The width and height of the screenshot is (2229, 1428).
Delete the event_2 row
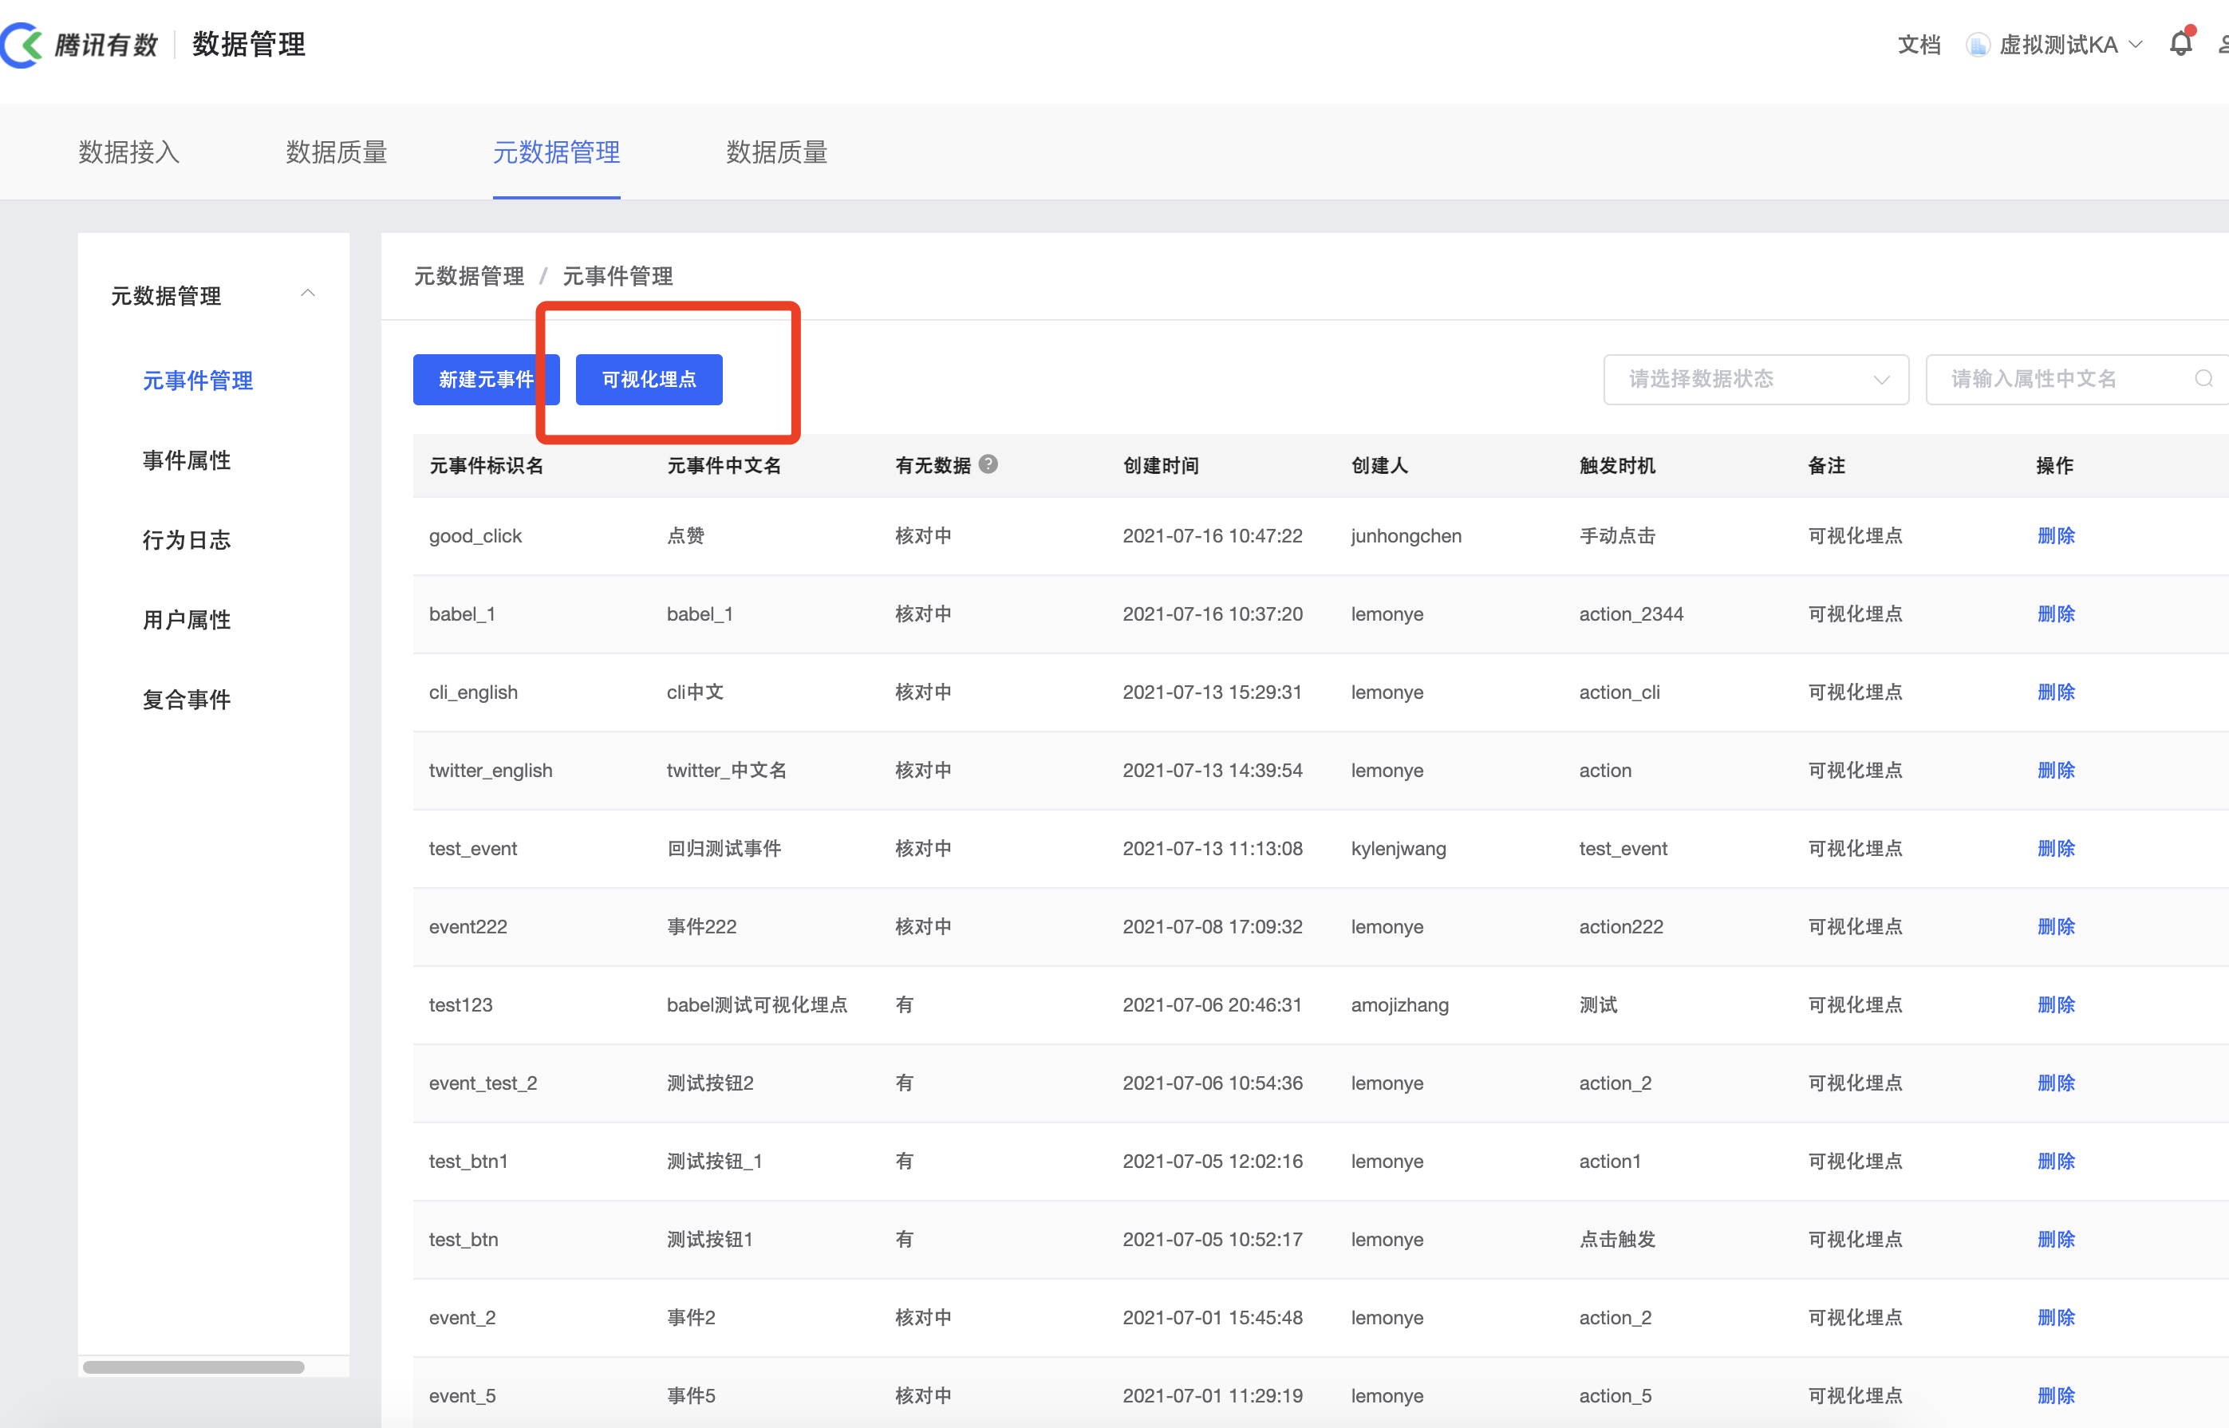point(2056,1318)
